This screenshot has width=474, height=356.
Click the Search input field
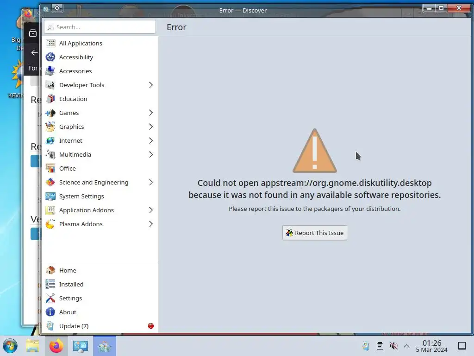pyautogui.click(x=100, y=27)
